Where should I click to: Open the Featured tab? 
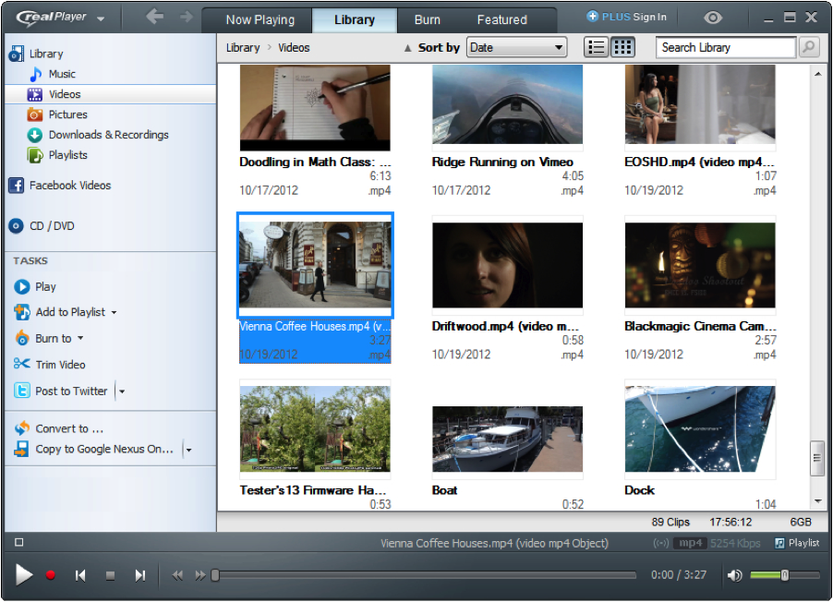(x=502, y=19)
